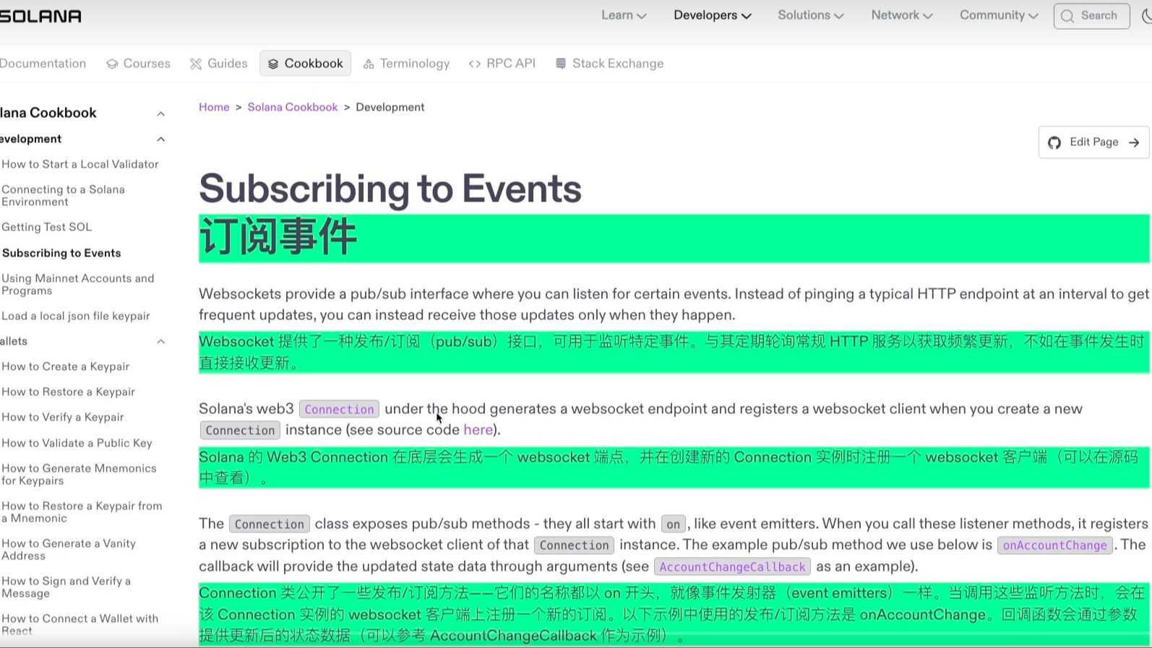
Task: Click the arrow icon on Edit Page
Action: coord(1134,142)
